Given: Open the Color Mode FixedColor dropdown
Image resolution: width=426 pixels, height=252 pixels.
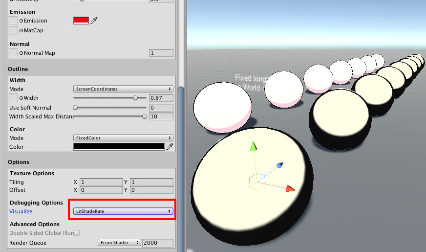Looking at the screenshot, I should 123,138.
